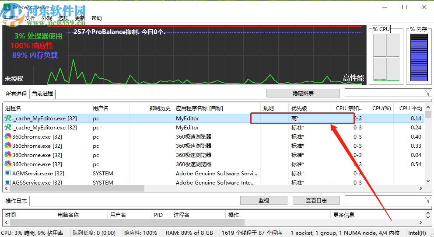Click the 查看日志 button
Viewport: 434px width, 237px height.
pos(316,200)
